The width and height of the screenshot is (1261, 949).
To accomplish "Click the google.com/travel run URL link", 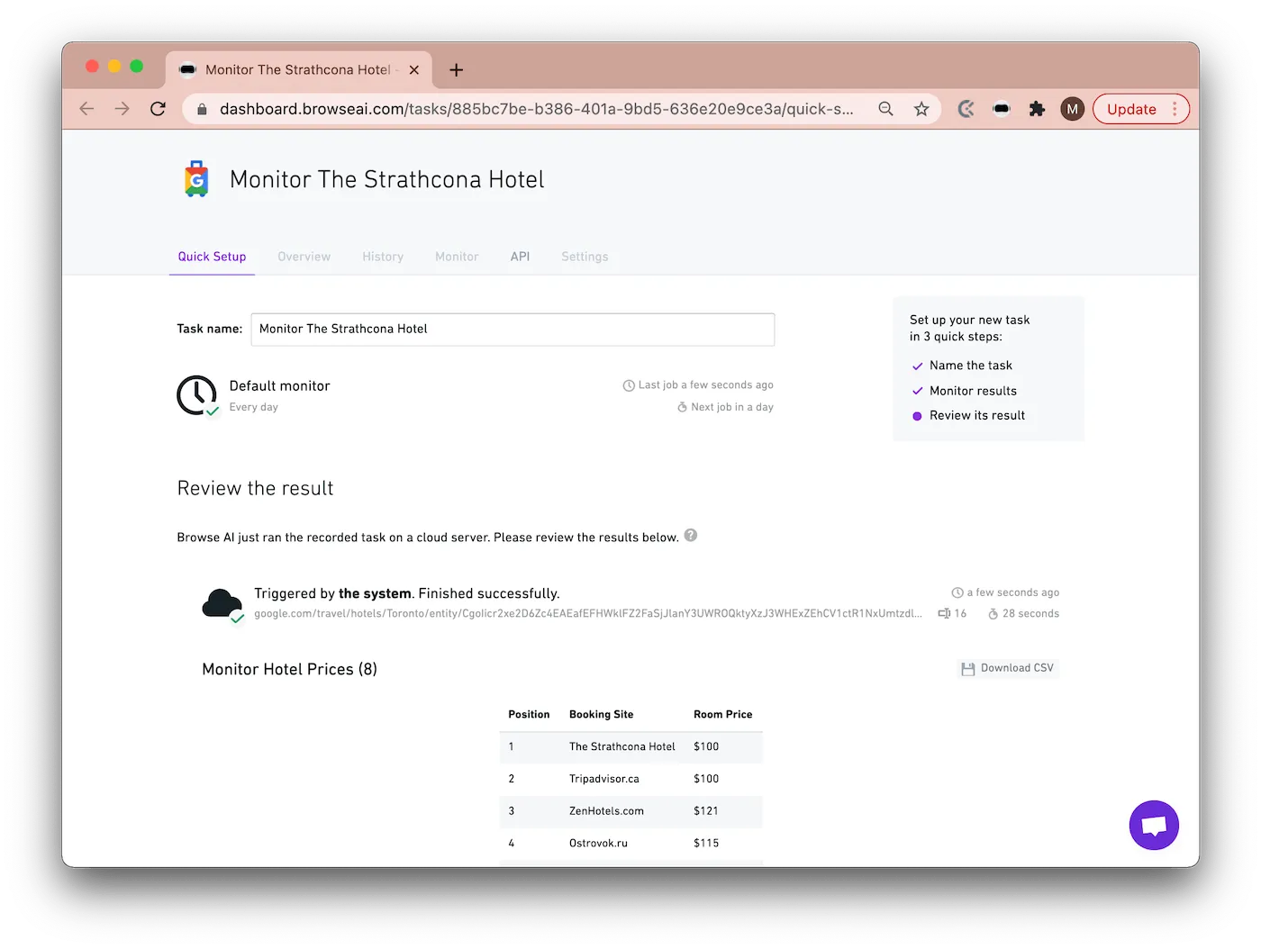I will click(587, 613).
